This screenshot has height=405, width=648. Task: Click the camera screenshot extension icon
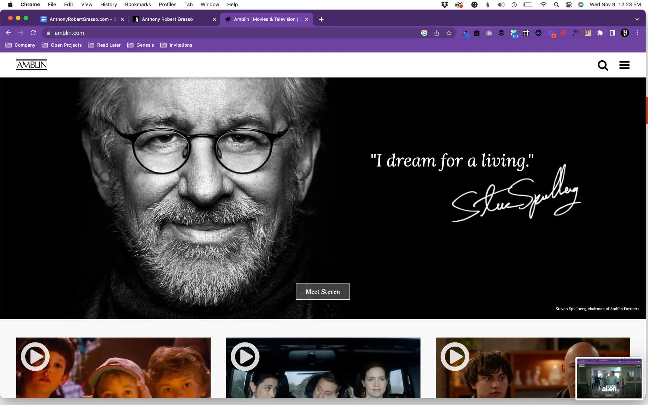click(x=489, y=33)
